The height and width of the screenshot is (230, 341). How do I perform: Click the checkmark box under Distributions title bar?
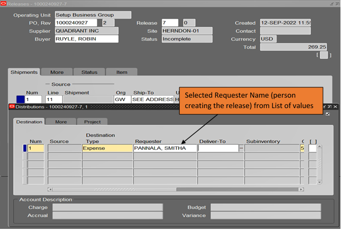pyautogui.click(x=327, y=114)
